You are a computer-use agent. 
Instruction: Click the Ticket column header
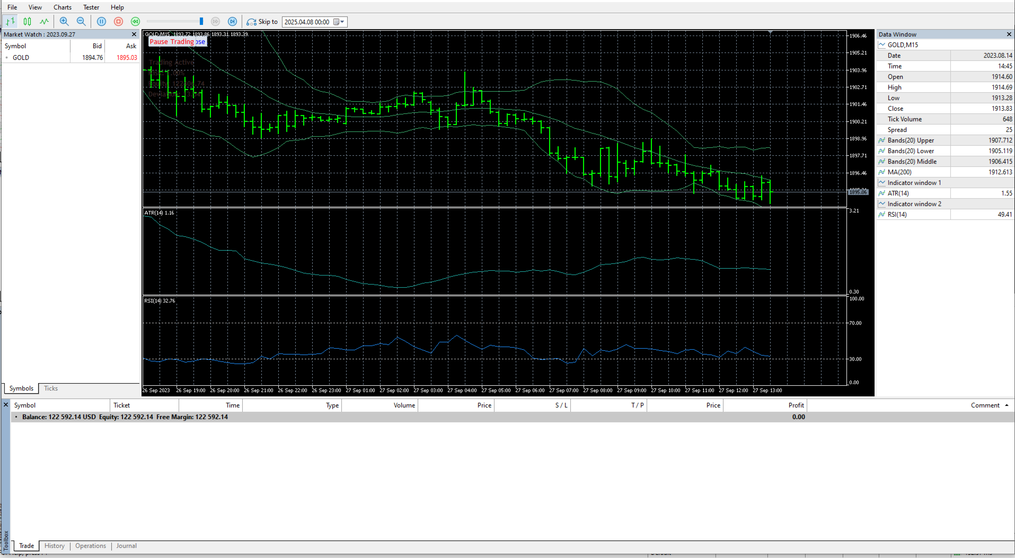144,405
